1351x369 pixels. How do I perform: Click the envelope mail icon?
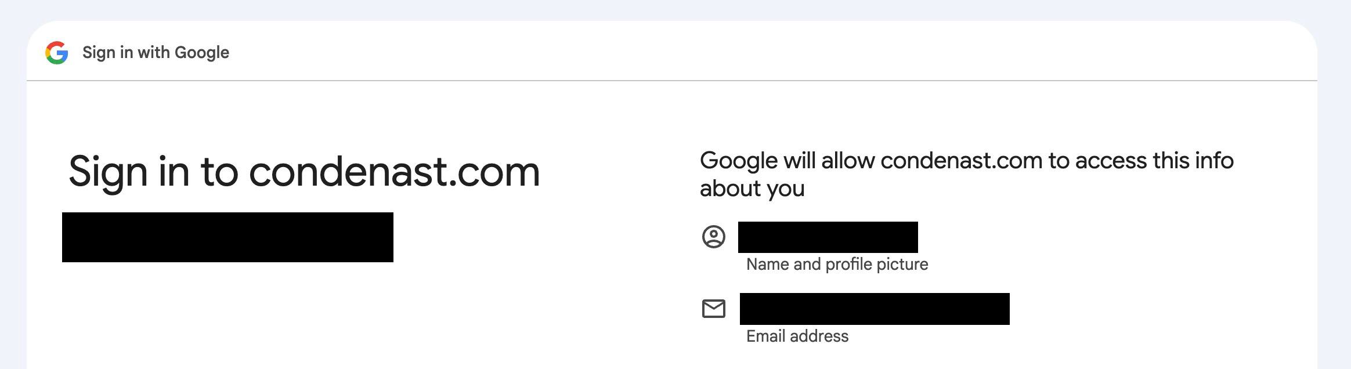pos(714,309)
